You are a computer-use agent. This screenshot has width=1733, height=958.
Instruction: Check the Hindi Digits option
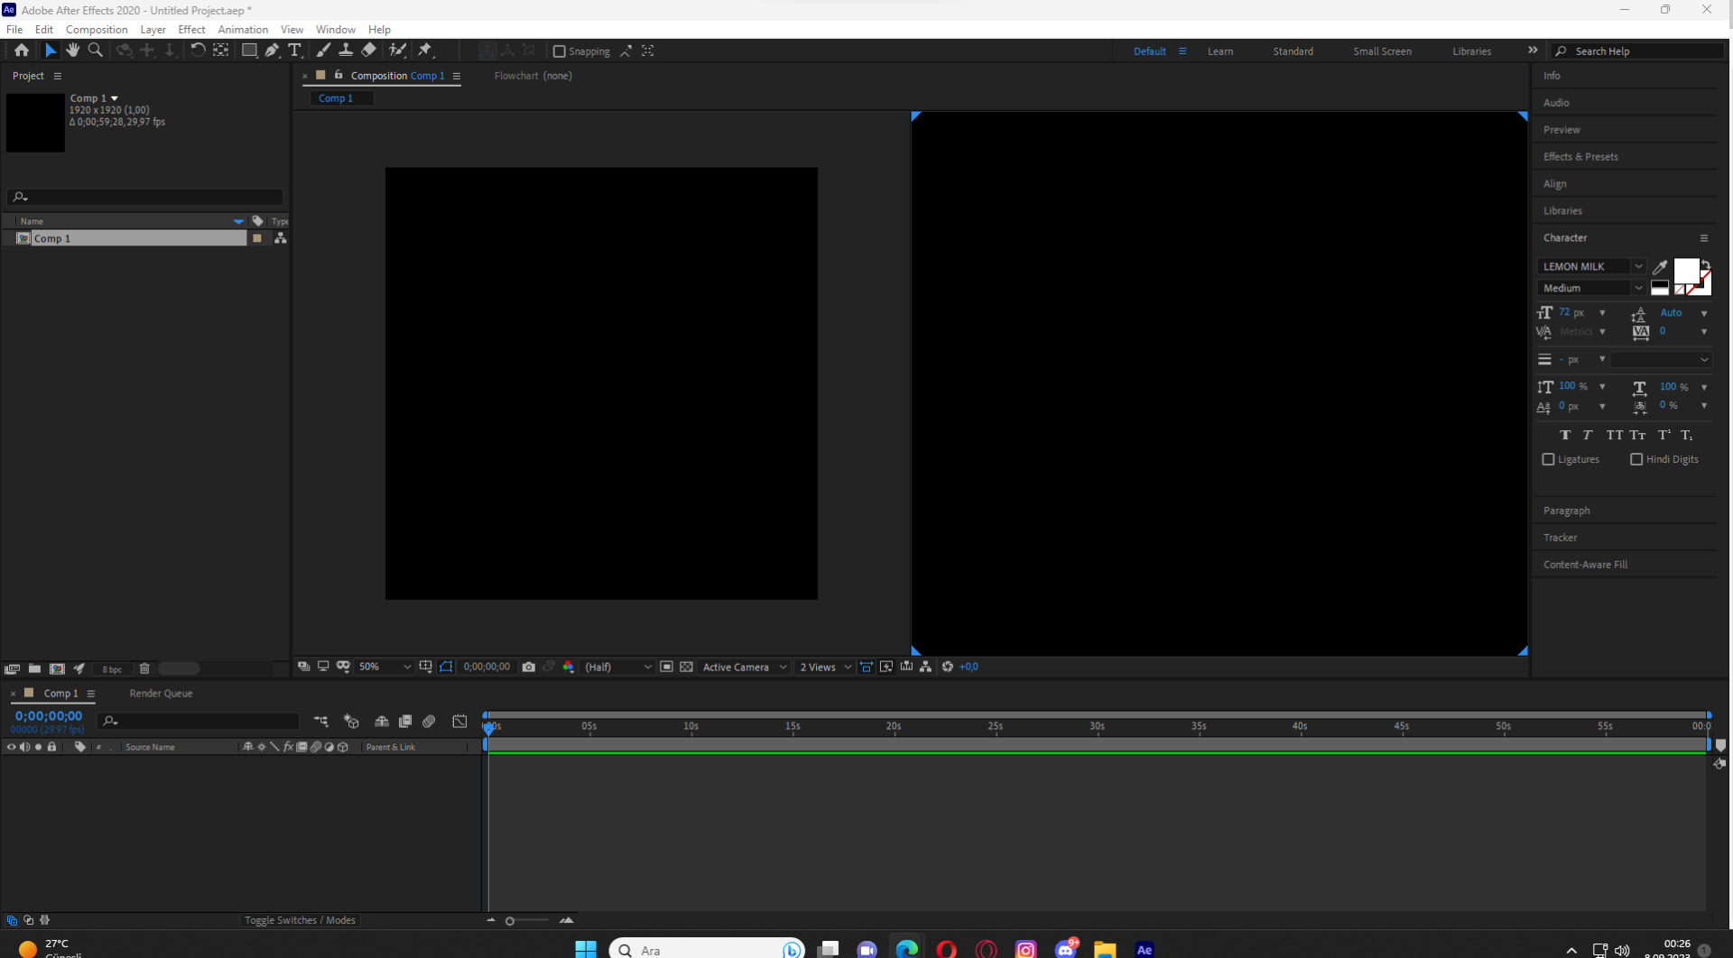(x=1636, y=459)
